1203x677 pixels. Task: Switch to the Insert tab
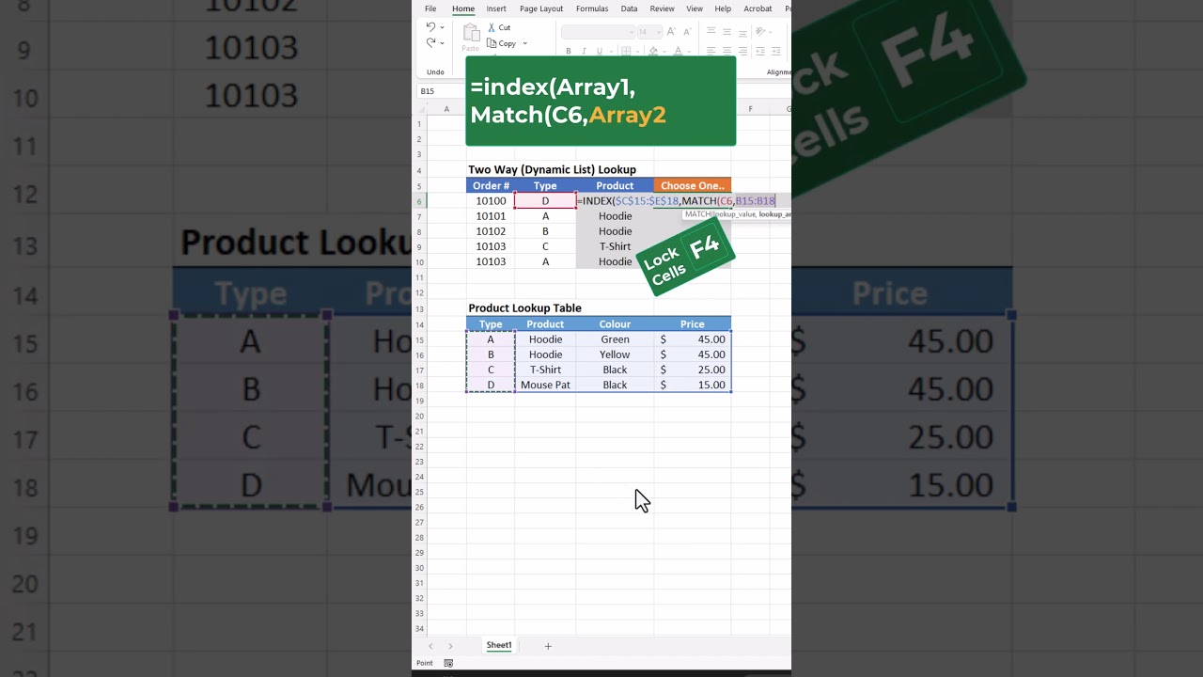click(x=496, y=8)
